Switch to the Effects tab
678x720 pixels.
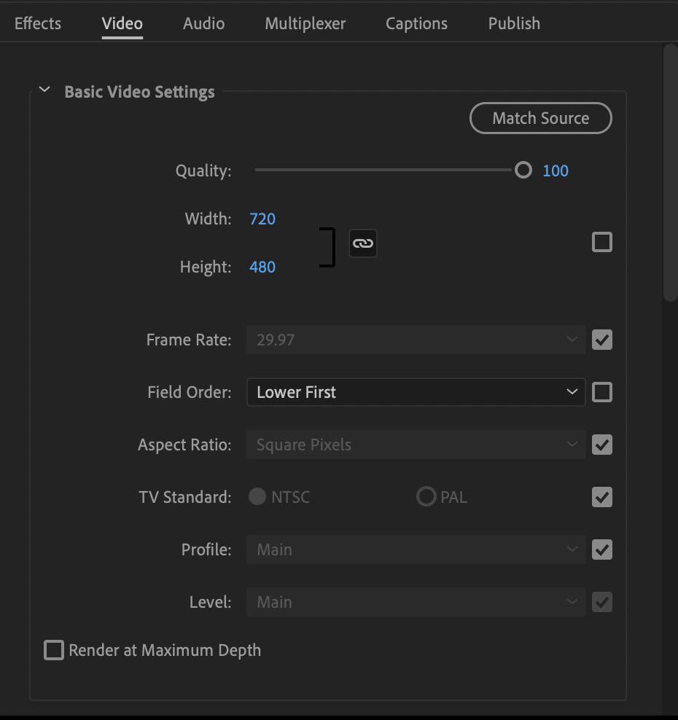click(x=37, y=23)
